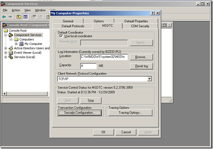Switch to the Default Protocols tab
Image resolution: width=213 pixels, height=149 pixels.
pyautogui.click(x=73, y=26)
